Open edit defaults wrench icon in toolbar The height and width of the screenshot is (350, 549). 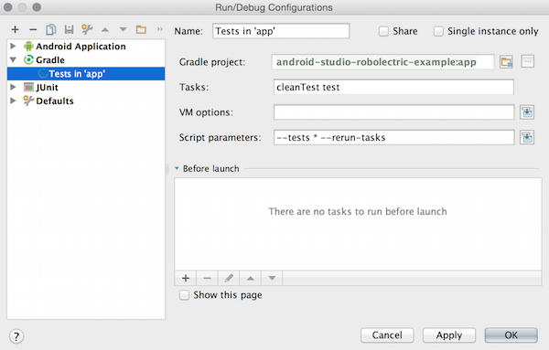tap(87, 29)
